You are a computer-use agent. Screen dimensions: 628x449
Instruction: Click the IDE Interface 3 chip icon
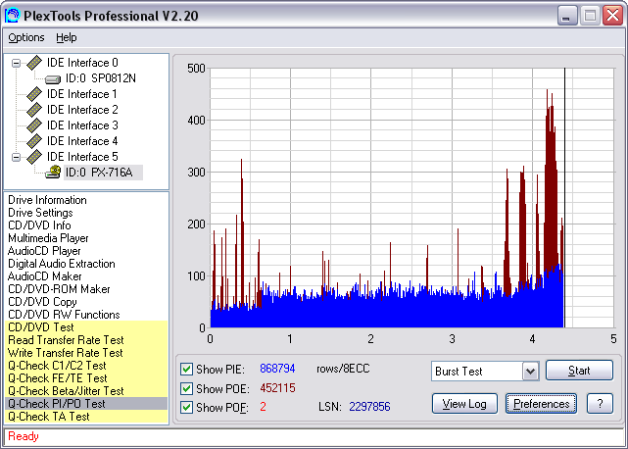(34, 125)
